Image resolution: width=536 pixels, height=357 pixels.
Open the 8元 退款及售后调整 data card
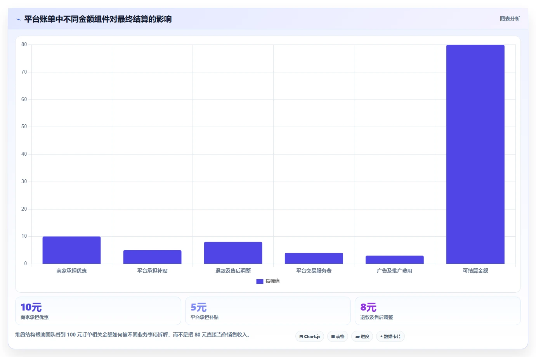coord(438,311)
